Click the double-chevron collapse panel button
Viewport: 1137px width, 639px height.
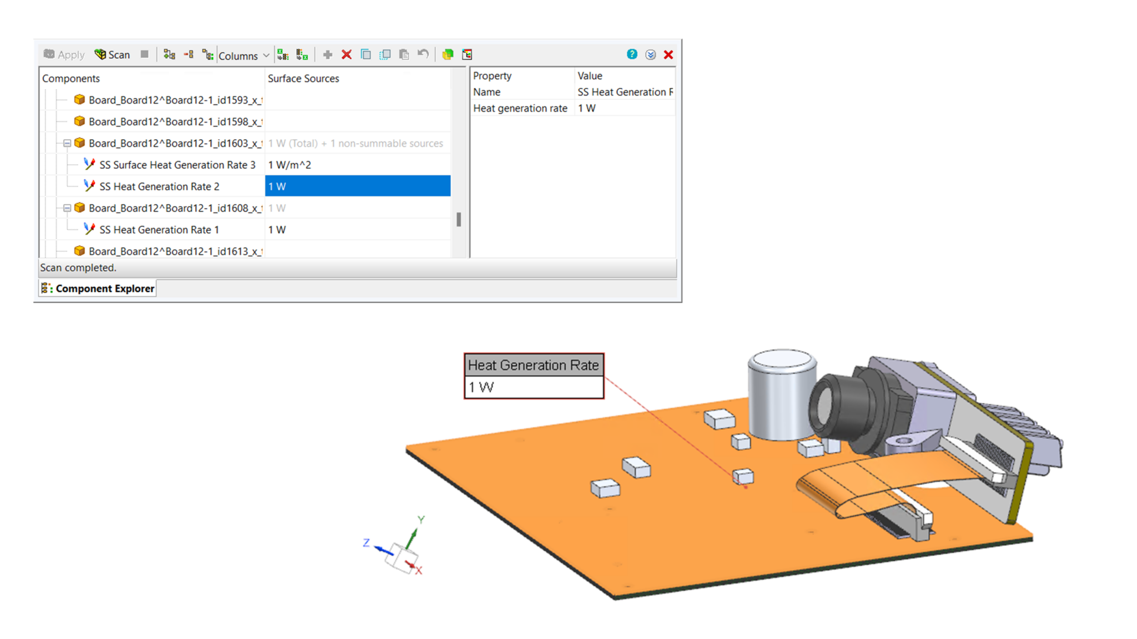coord(651,54)
